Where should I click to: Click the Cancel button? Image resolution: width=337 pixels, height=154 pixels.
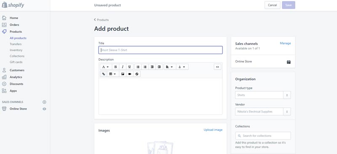point(272,5)
